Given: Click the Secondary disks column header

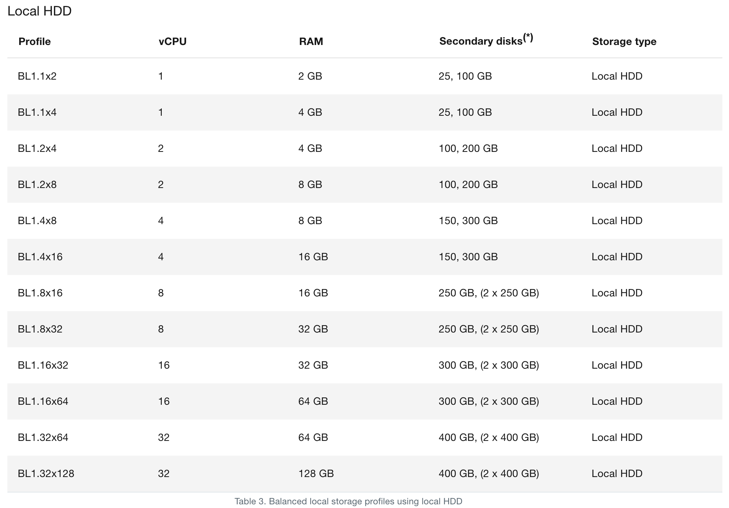Looking at the screenshot, I should tap(480, 41).
